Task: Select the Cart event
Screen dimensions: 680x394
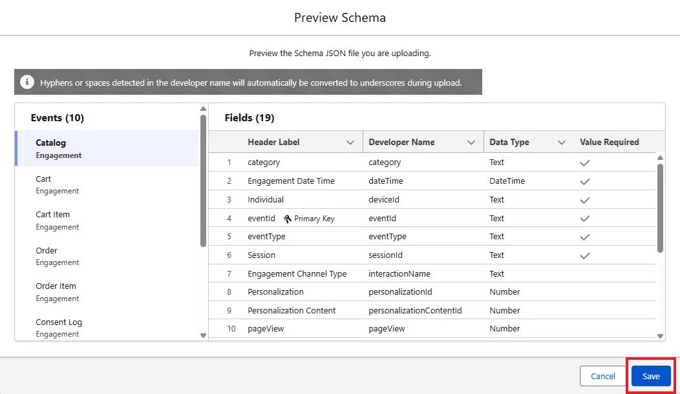Action: (x=107, y=184)
